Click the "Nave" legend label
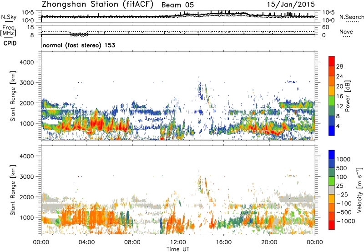The width and height of the screenshot is (364, 252). pyautogui.click(x=346, y=31)
